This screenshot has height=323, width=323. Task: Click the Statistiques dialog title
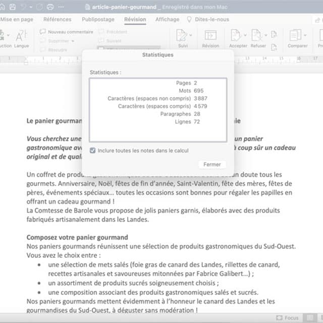coord(158,55)
